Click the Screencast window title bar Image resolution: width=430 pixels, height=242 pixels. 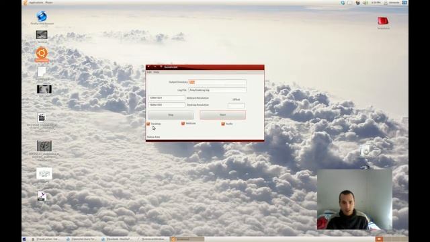[205, 67]
